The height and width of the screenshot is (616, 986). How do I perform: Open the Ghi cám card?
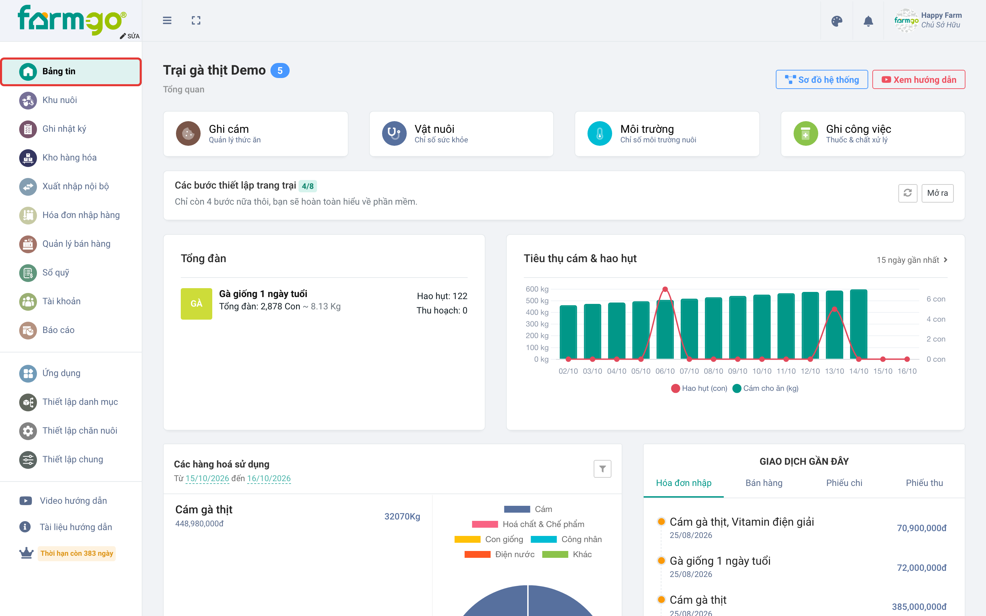coord(255,133)
